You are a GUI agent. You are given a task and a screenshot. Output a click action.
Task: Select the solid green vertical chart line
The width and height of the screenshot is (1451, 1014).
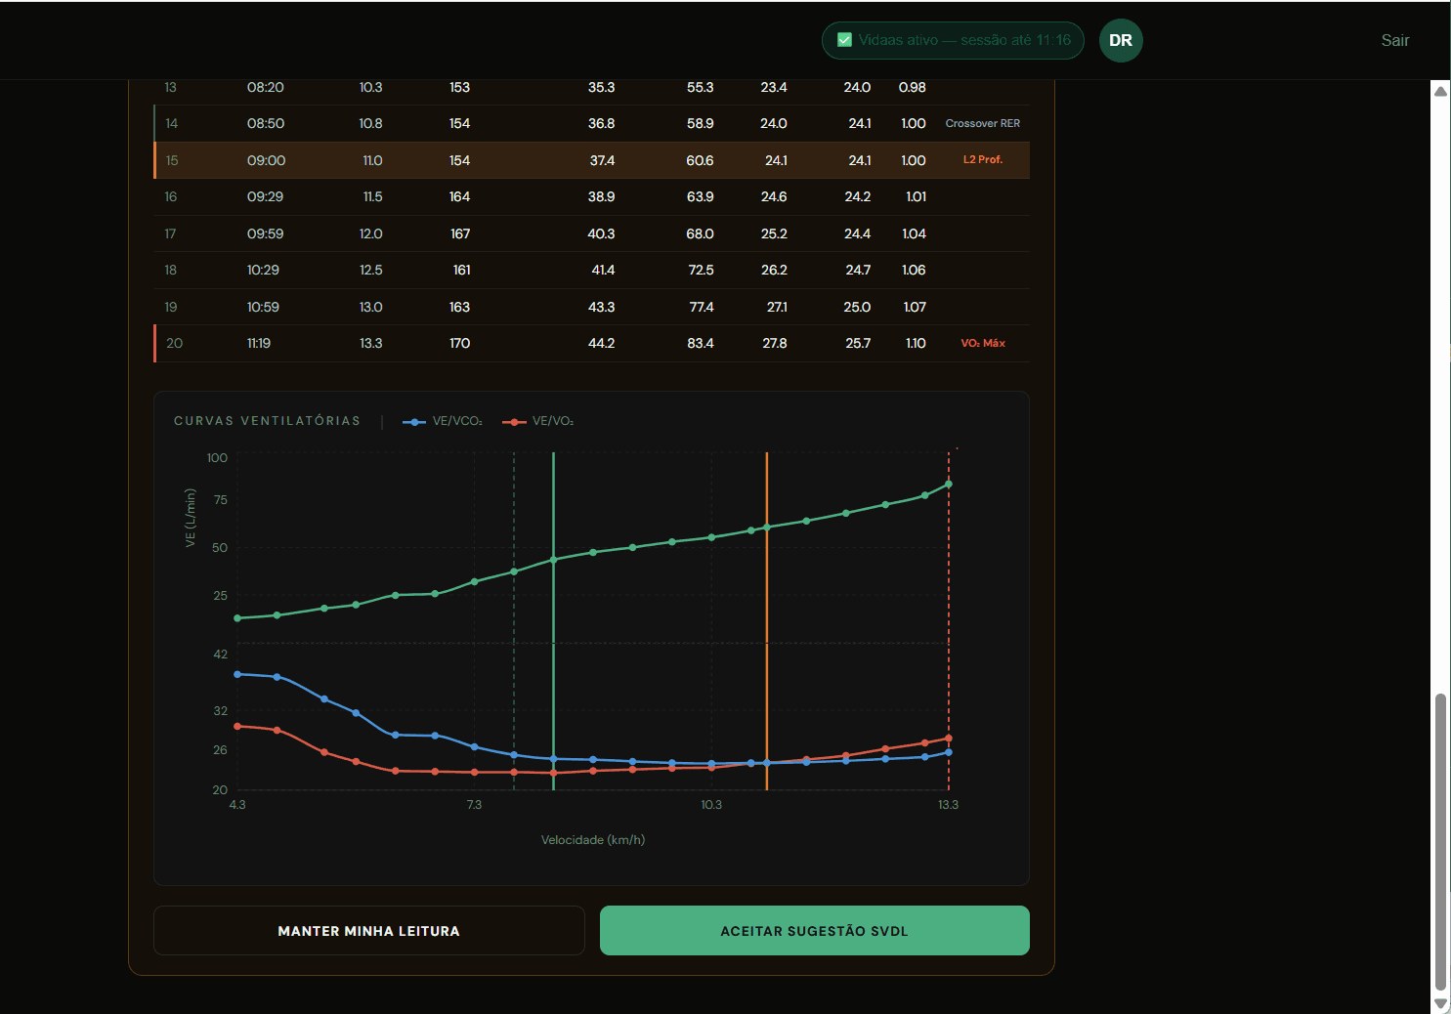pyautogui.click(x=553, y=620)
